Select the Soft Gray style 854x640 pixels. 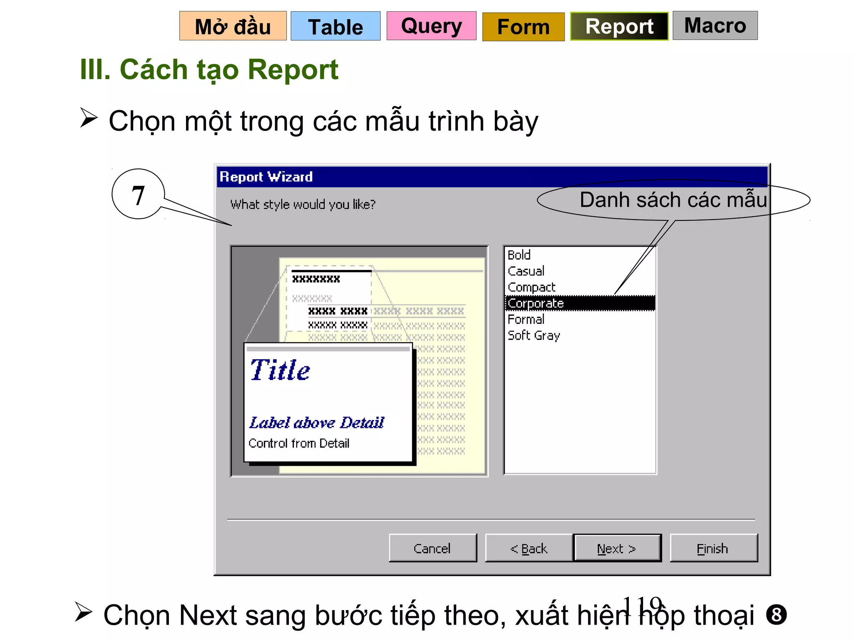click(580, 335)
